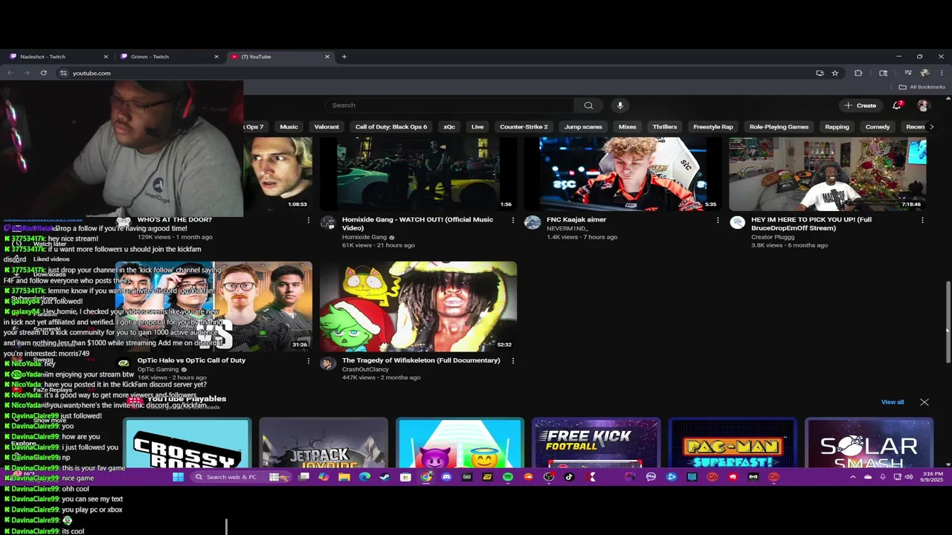Open CrashOutClancy channel avatar

click(x=328, y=363)
